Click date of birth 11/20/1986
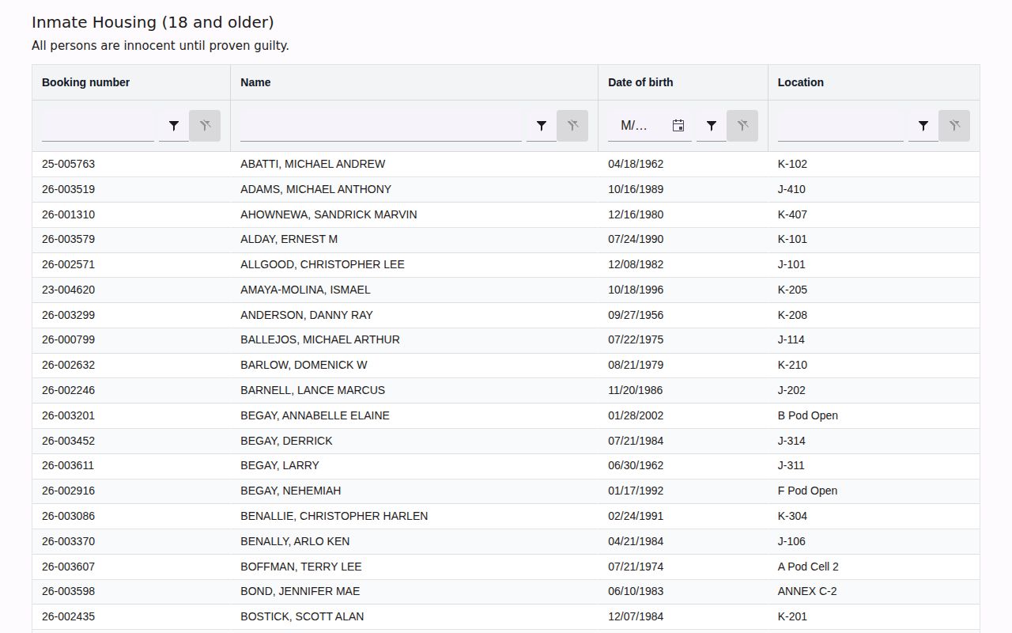The image size is (1012, 633). click(x=636, y=390)
